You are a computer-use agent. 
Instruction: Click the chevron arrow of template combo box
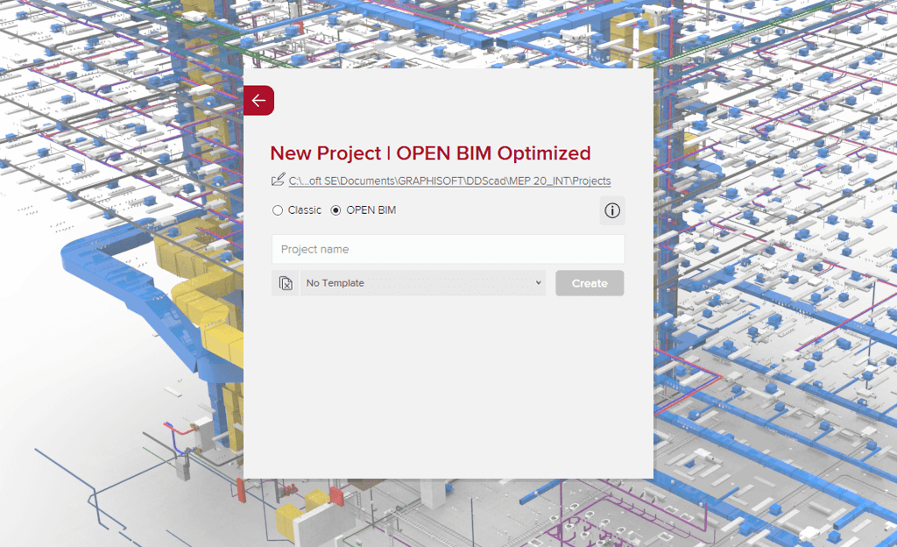(x=538, y=283)
